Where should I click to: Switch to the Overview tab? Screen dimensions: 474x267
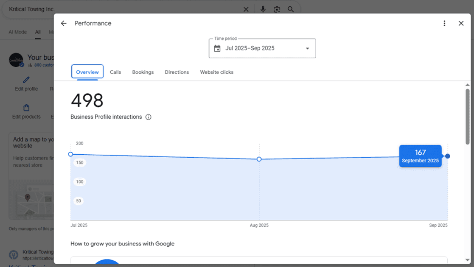[x=87, y=72]
